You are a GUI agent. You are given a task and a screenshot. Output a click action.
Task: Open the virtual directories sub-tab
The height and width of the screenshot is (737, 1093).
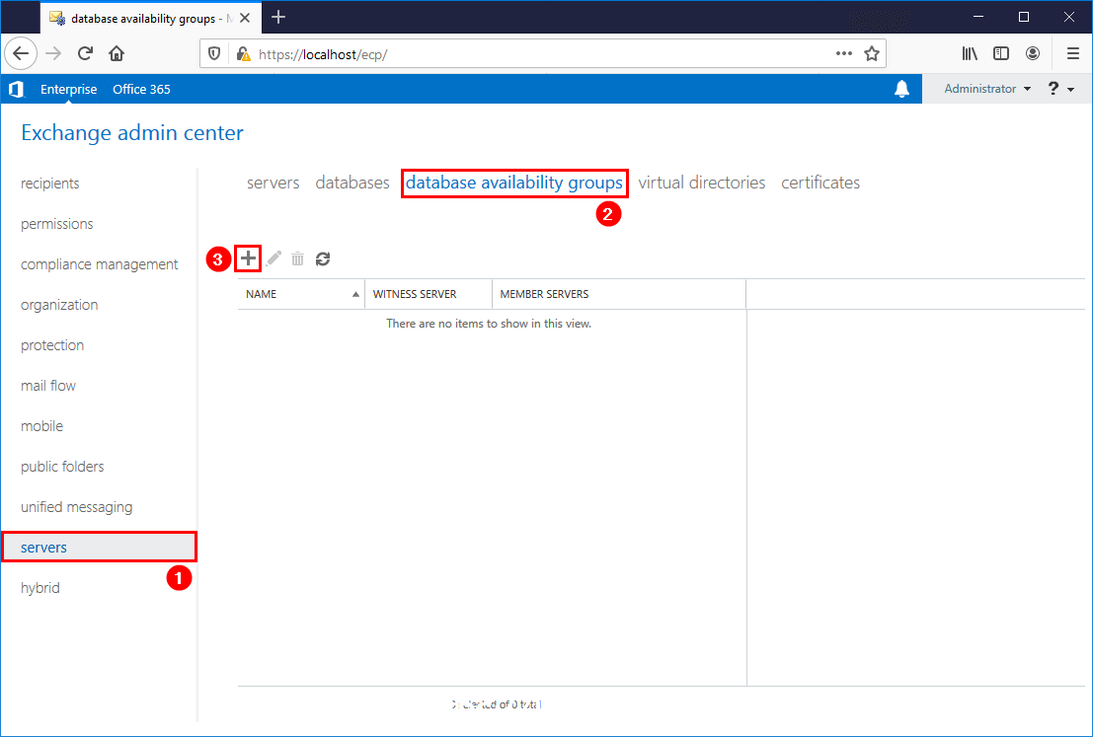(701, 183)
